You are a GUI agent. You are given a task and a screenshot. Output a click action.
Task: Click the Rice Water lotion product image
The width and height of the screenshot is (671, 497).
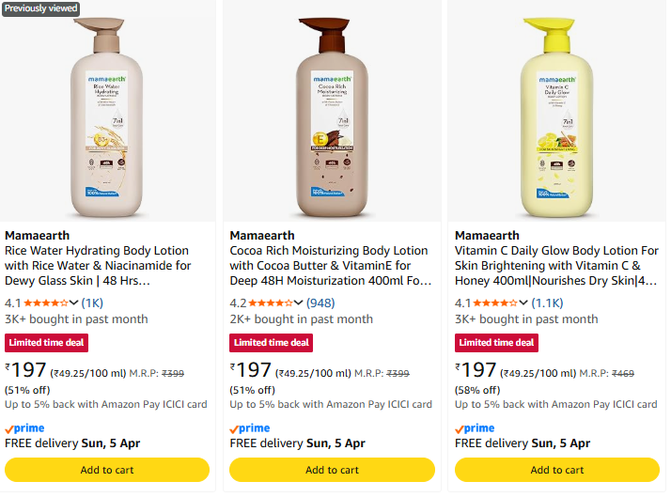point(107,111)
